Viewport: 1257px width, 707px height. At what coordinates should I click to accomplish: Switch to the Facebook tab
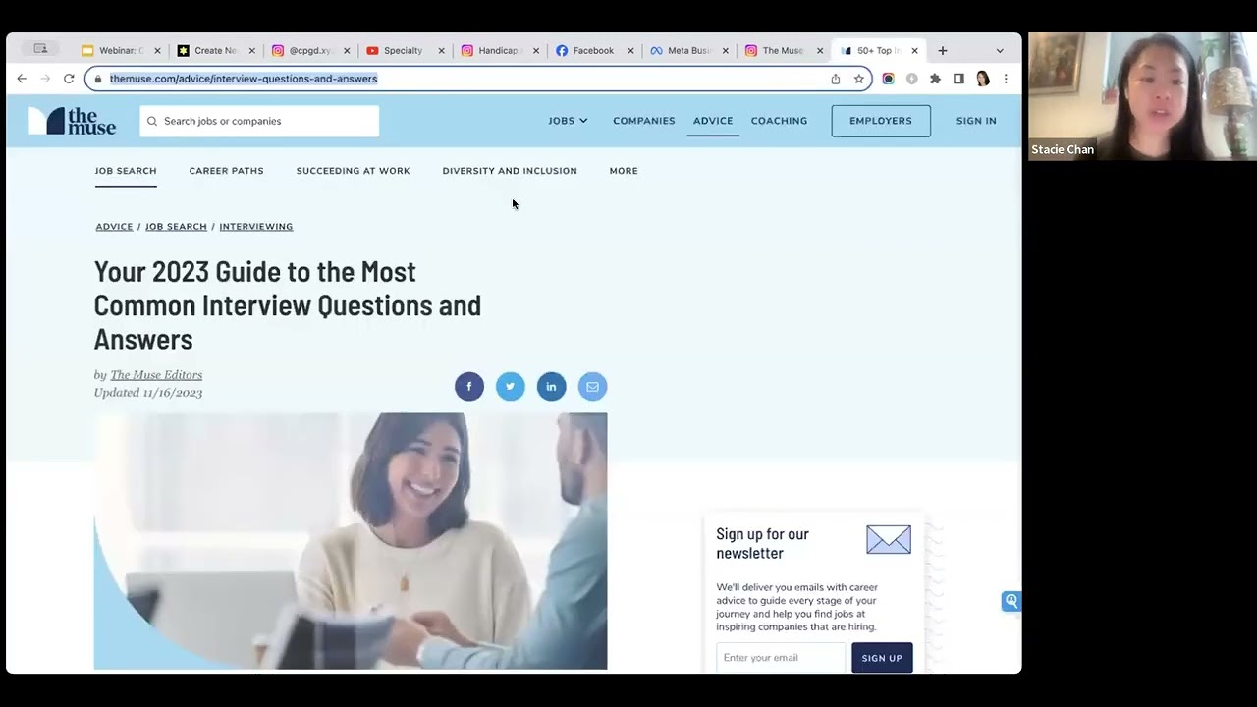click(592, 51)
